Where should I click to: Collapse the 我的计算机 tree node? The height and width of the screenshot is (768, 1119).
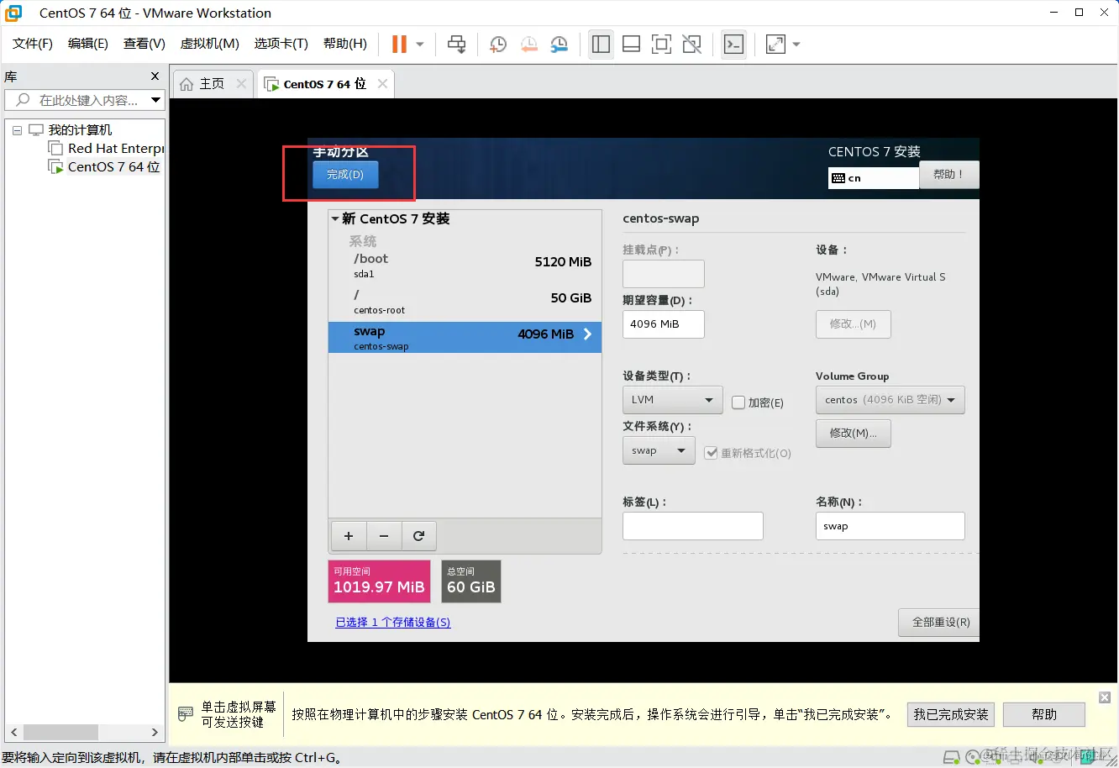point(17,130)
